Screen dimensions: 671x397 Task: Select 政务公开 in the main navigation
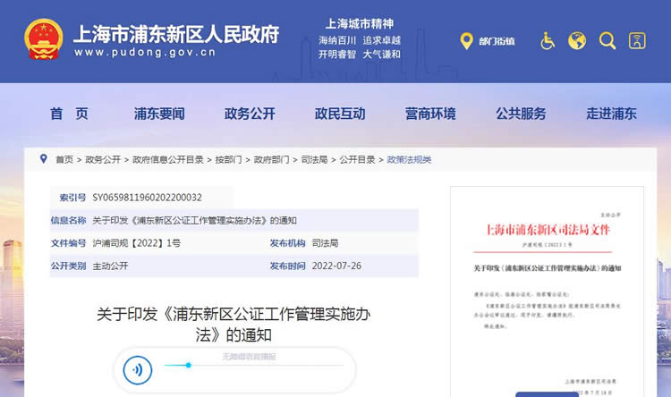[250, 114]
